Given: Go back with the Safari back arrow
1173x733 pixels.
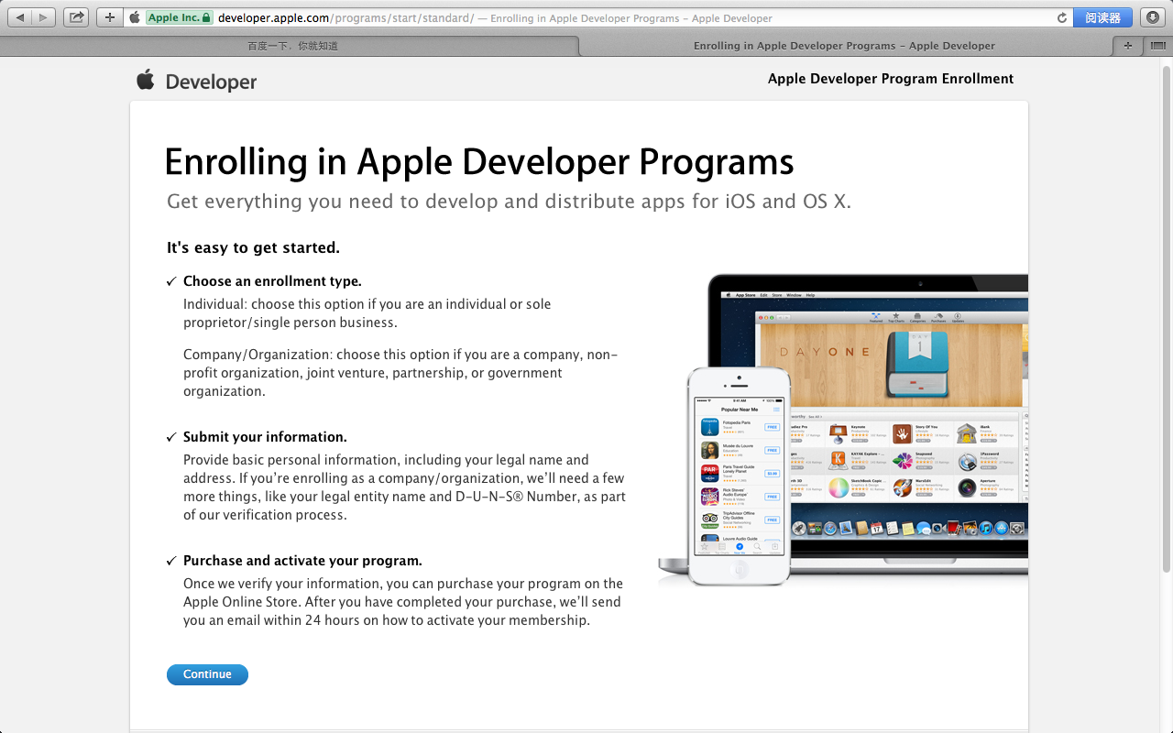Looking at the screenshot, I should pos(20,17).
